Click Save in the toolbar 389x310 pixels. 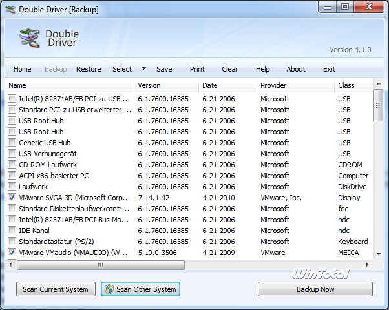pos(164,69)
